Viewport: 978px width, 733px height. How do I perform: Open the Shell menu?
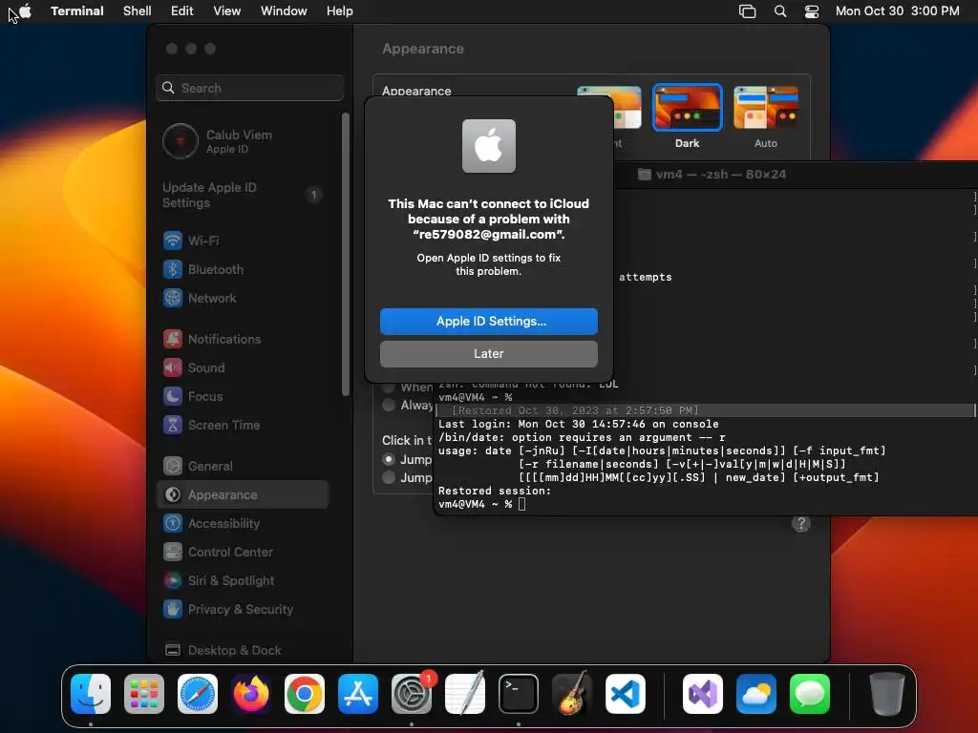[x=138, y=11]
